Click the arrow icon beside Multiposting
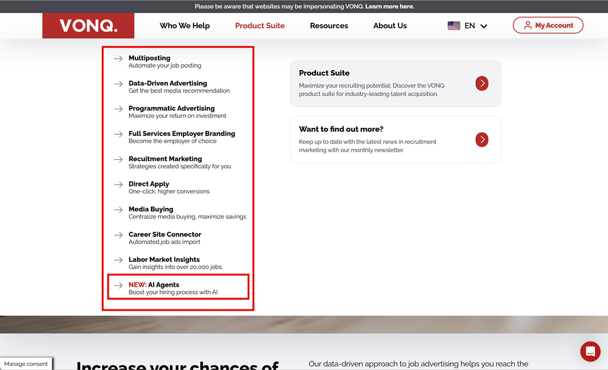Screen dimensions: 608x370 point(118,59)
